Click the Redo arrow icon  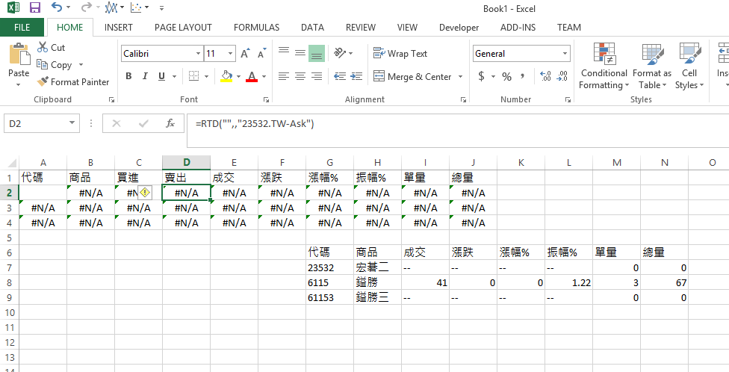(x=86, y=7)
